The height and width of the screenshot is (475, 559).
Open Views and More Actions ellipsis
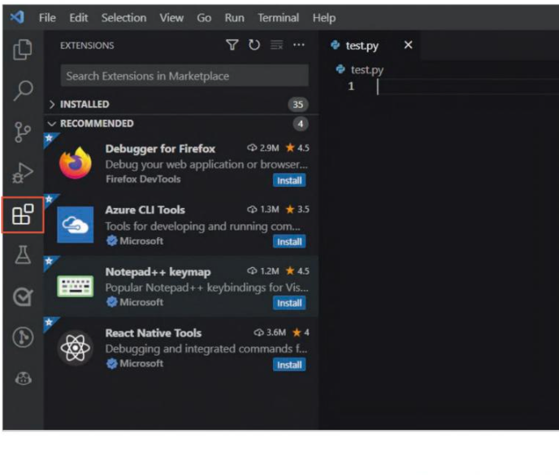point(299,45)
